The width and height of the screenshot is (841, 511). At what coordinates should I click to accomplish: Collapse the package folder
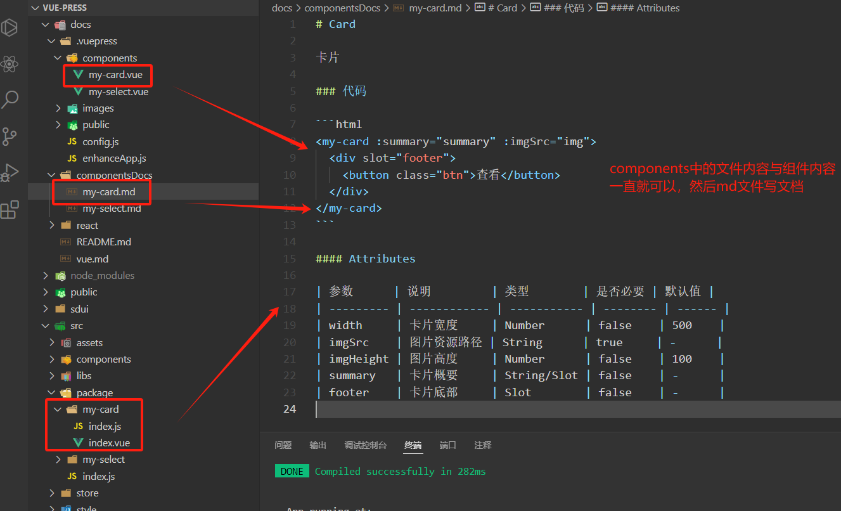click(51, 393)
